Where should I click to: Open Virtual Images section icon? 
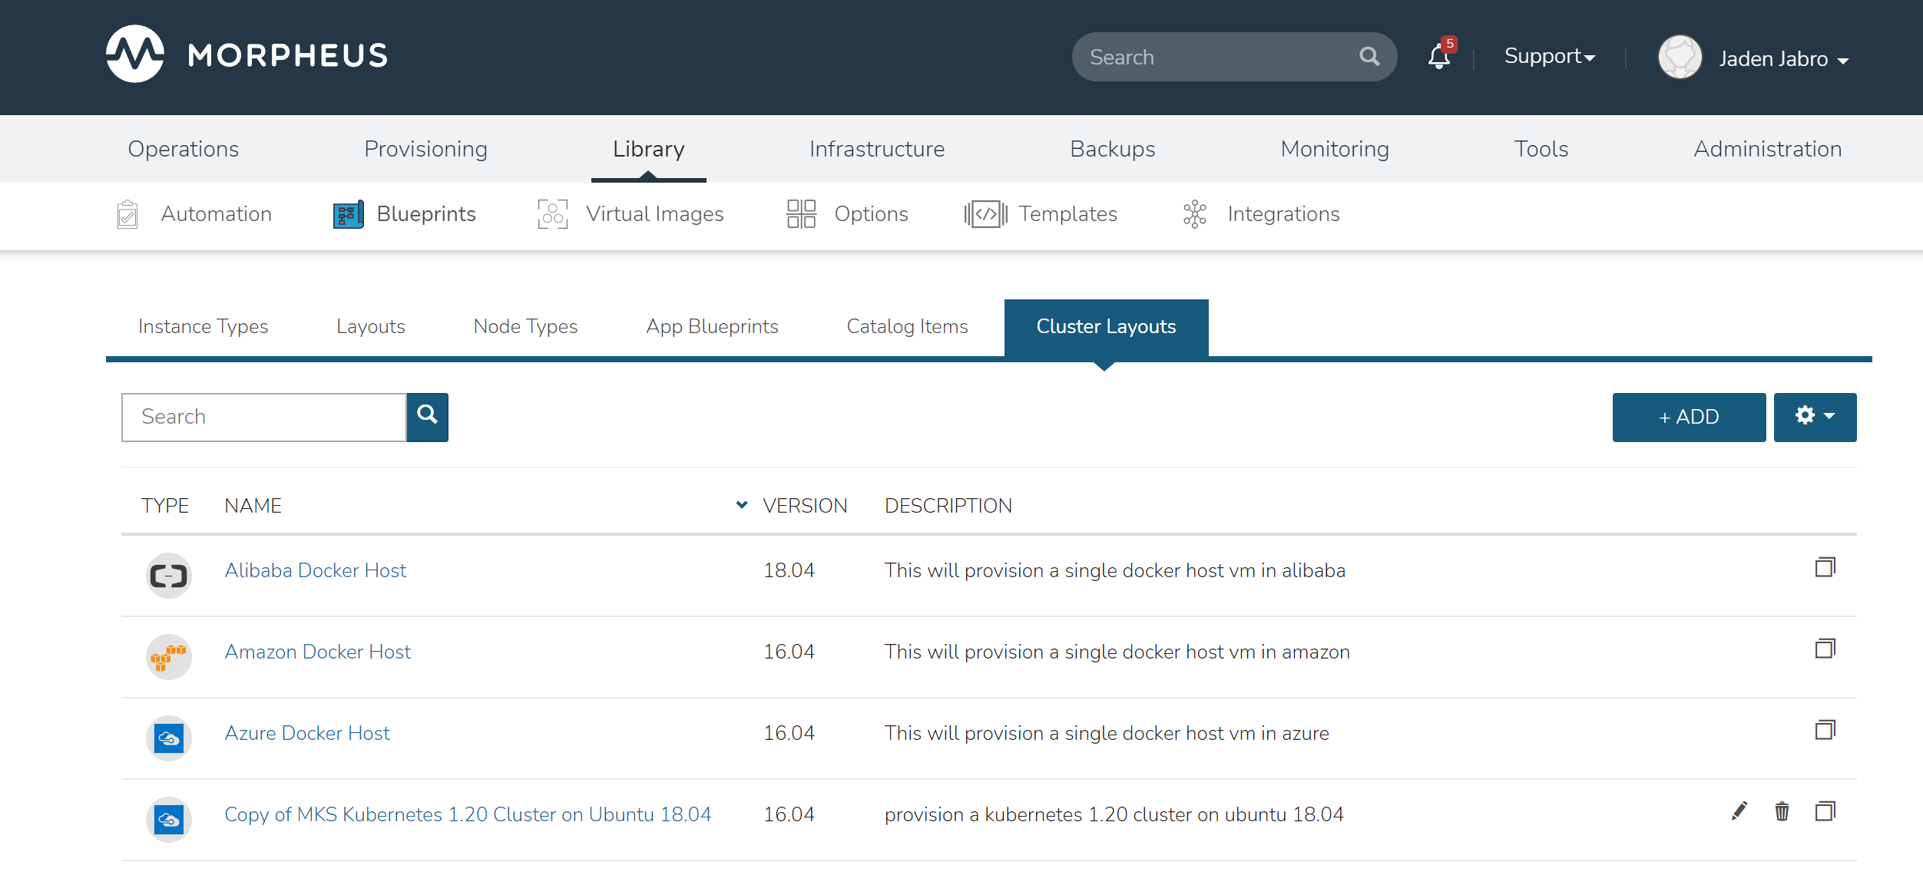click(x=552, y=214)
